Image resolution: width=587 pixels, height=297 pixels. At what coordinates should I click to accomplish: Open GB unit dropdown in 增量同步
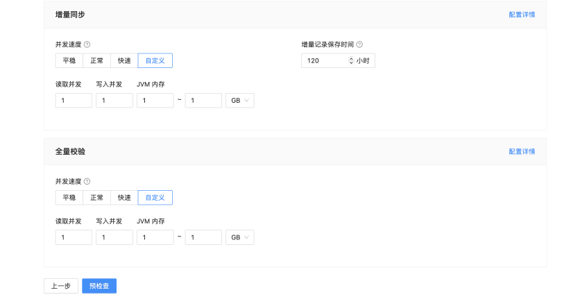(239, 101)
